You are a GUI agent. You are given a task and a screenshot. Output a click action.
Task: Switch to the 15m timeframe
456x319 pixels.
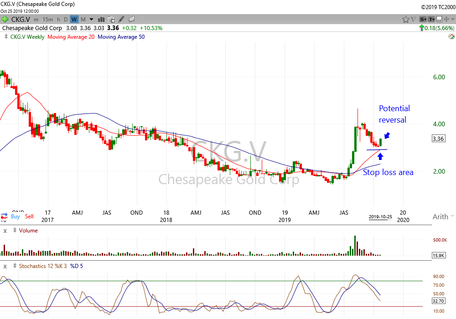click(48, 20)
